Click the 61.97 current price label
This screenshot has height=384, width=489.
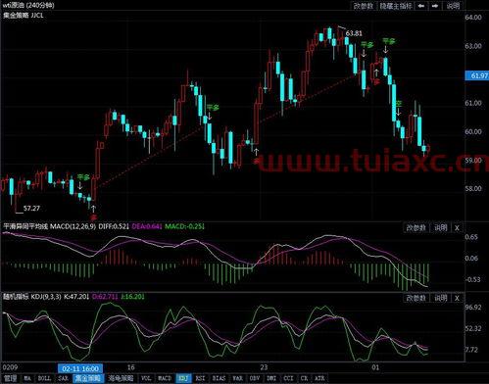click(477, 75)
